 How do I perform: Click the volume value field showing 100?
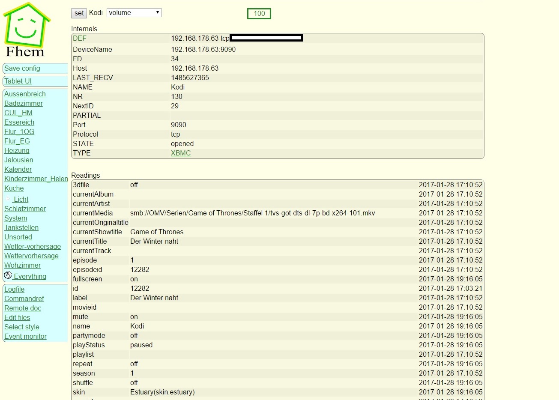click(x=259, y=14)
